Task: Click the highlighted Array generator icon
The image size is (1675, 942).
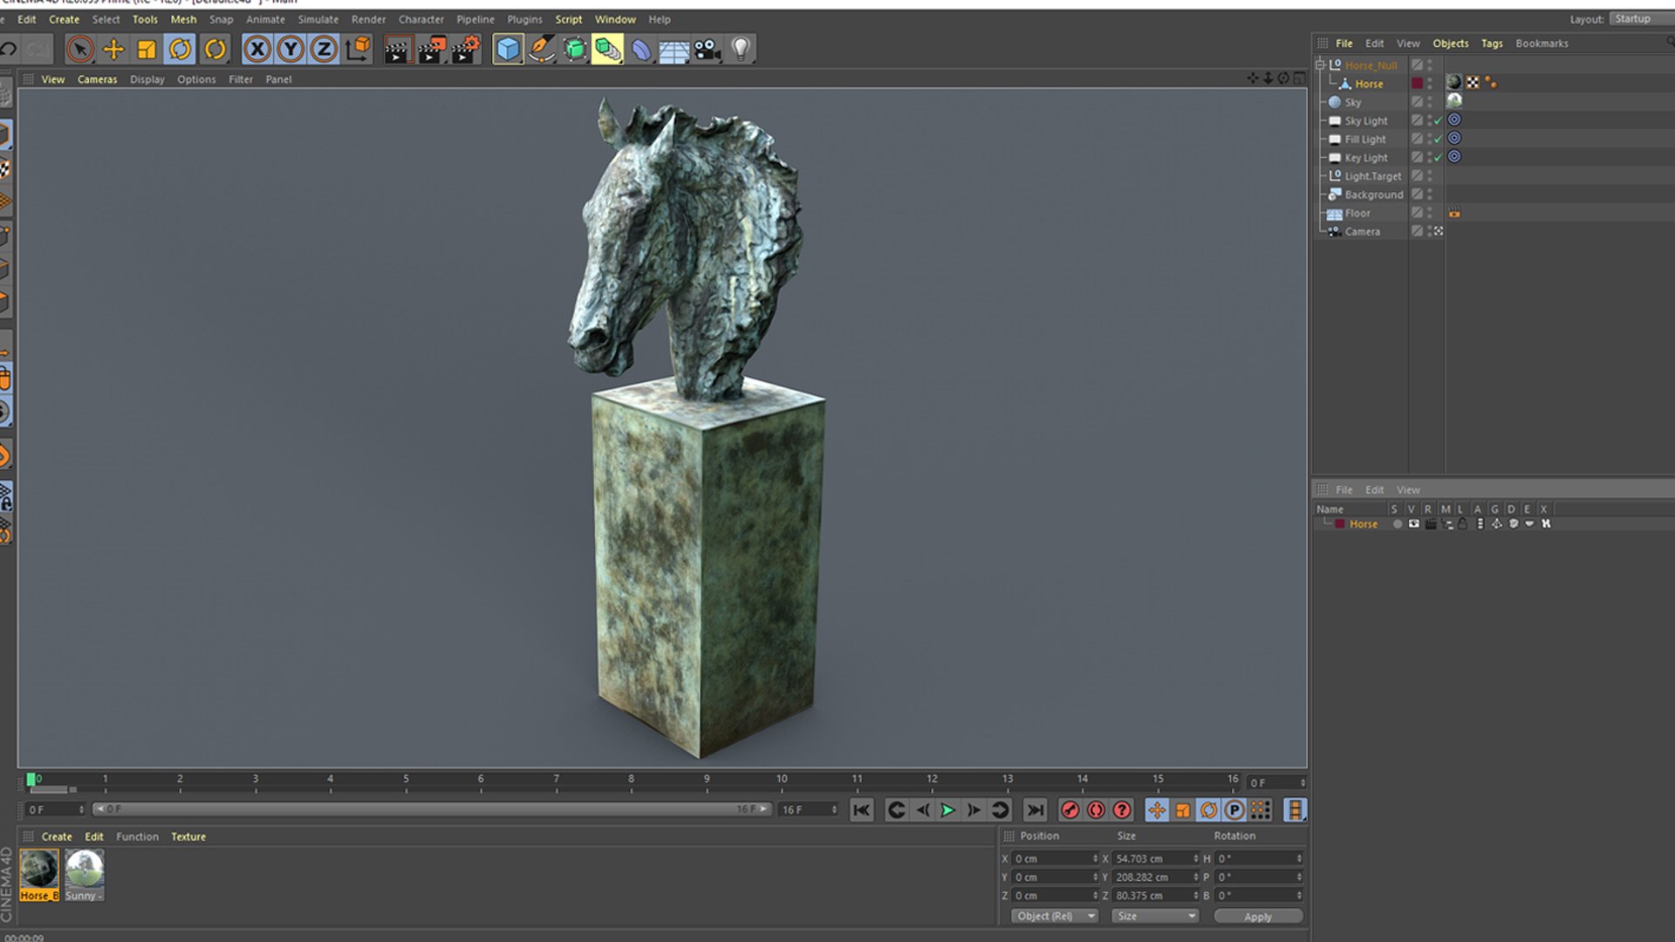Action: [608, 50]
